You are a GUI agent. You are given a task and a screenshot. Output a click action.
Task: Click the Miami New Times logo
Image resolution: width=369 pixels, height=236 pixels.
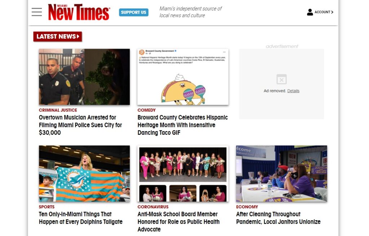79,12
